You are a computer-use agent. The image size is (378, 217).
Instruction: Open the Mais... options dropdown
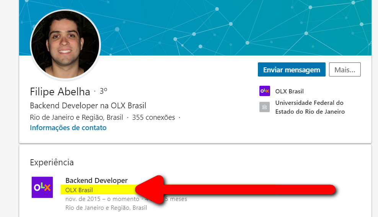tap(345, 70)
